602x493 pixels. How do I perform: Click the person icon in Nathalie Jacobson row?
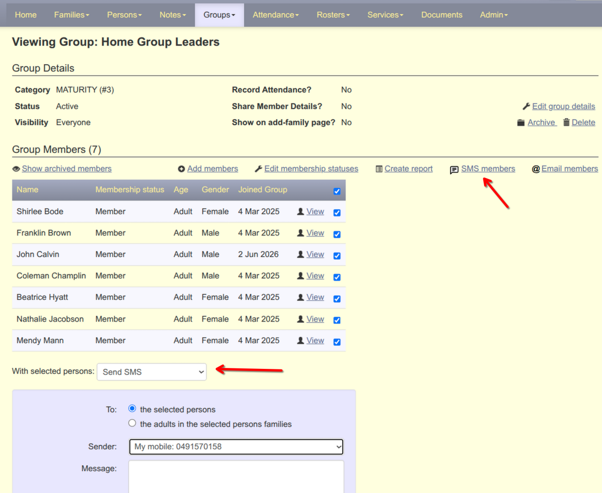(301, 319)
